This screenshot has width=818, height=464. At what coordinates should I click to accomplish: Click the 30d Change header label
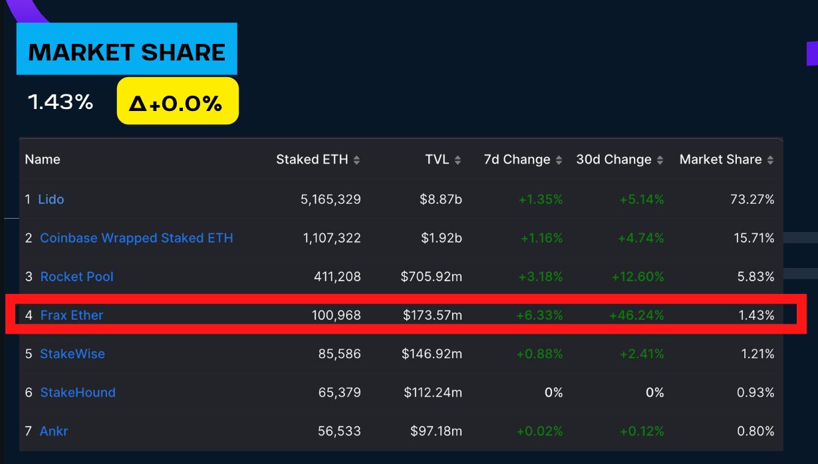click(613, 160)
